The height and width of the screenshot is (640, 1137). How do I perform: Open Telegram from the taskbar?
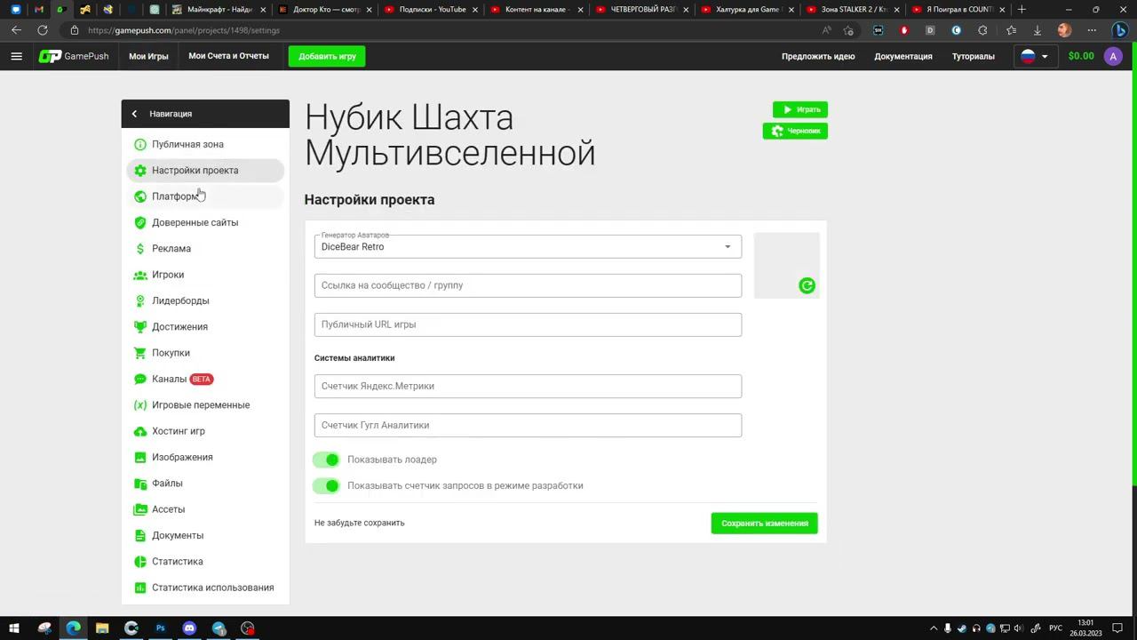point(219,628)
